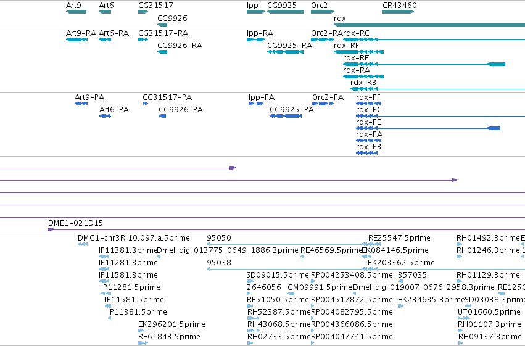
Task: Click the 95038 feature label
Action: [x=219, y=263]
